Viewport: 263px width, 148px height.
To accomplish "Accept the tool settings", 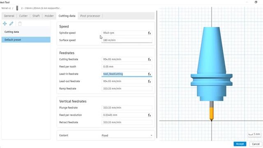I will [240, 144].
